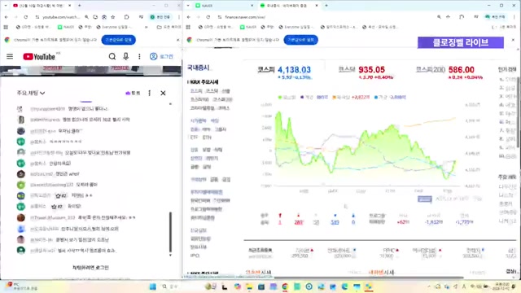This screenshot has width=521, height=293.
Task: Open a new tab in the YouTube window
Action: coord(80,6)
